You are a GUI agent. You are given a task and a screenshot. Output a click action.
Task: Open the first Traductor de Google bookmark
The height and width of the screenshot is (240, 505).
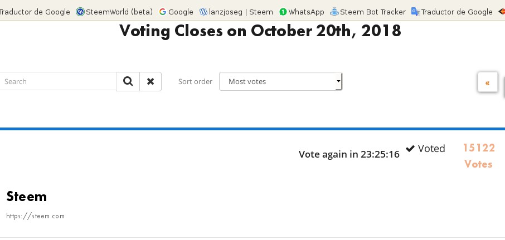point(35,12)
